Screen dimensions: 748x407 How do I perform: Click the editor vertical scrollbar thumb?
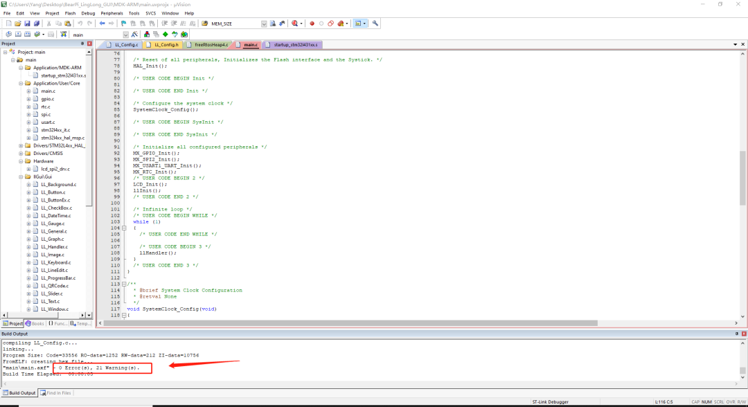(x=743, y=177)
